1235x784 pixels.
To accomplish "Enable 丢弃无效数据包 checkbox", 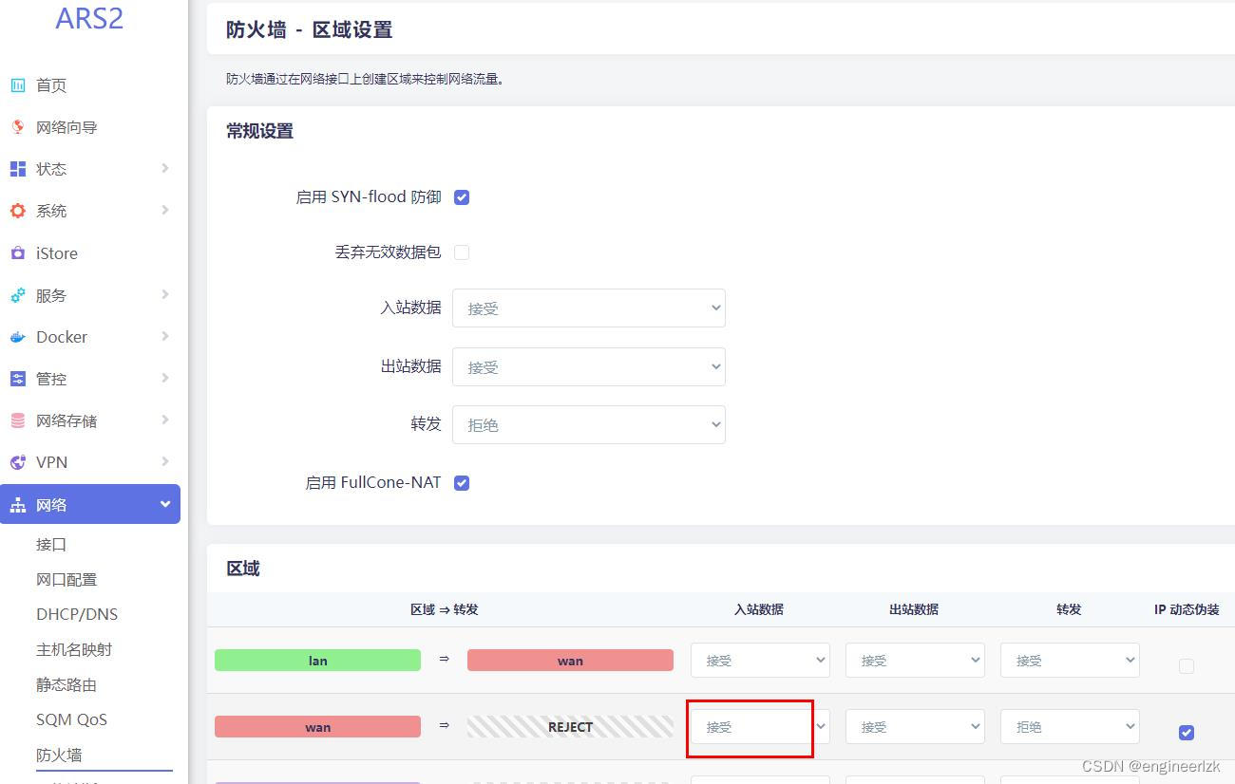I will [462, 252].
